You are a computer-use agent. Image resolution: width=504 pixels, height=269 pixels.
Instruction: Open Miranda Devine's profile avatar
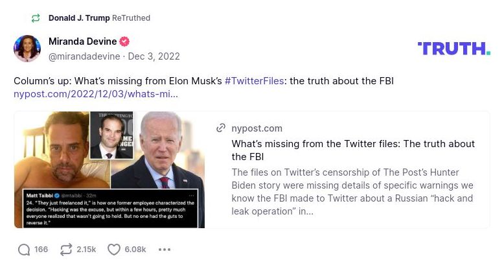[x=27, y=49]
